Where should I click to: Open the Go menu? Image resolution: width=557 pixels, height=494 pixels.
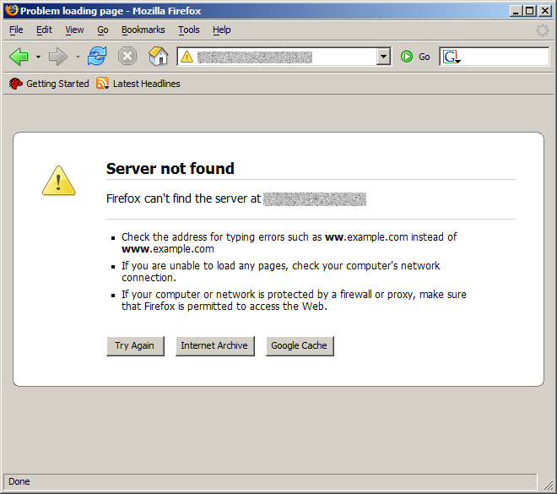click(x=103, y=30)
